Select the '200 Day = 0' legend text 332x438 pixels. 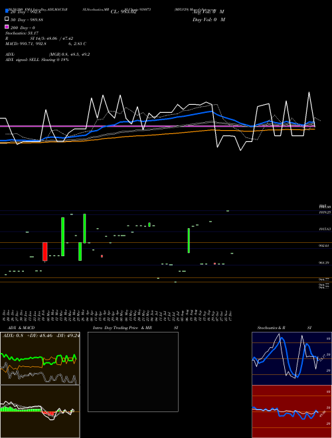23,28
